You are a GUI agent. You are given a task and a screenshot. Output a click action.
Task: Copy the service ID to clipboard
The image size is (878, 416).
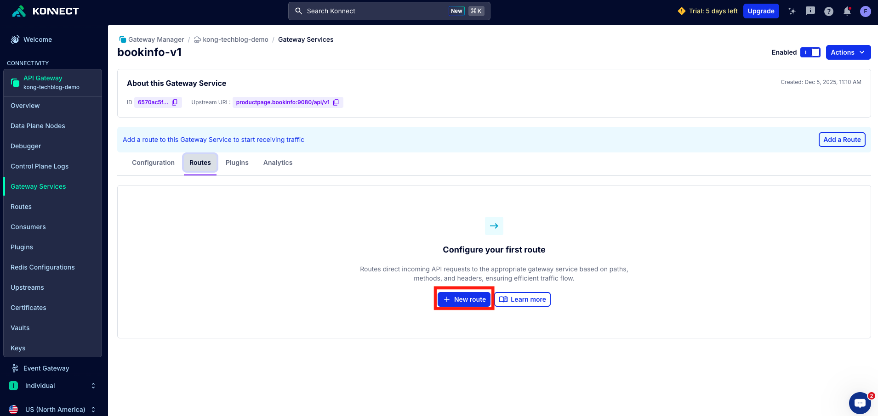pyautogui.click(x=175, y=102)
